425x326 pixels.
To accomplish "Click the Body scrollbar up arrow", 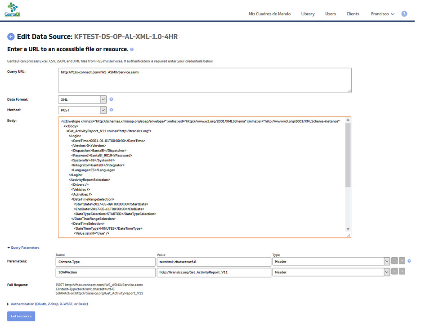I will coord(348,120).
